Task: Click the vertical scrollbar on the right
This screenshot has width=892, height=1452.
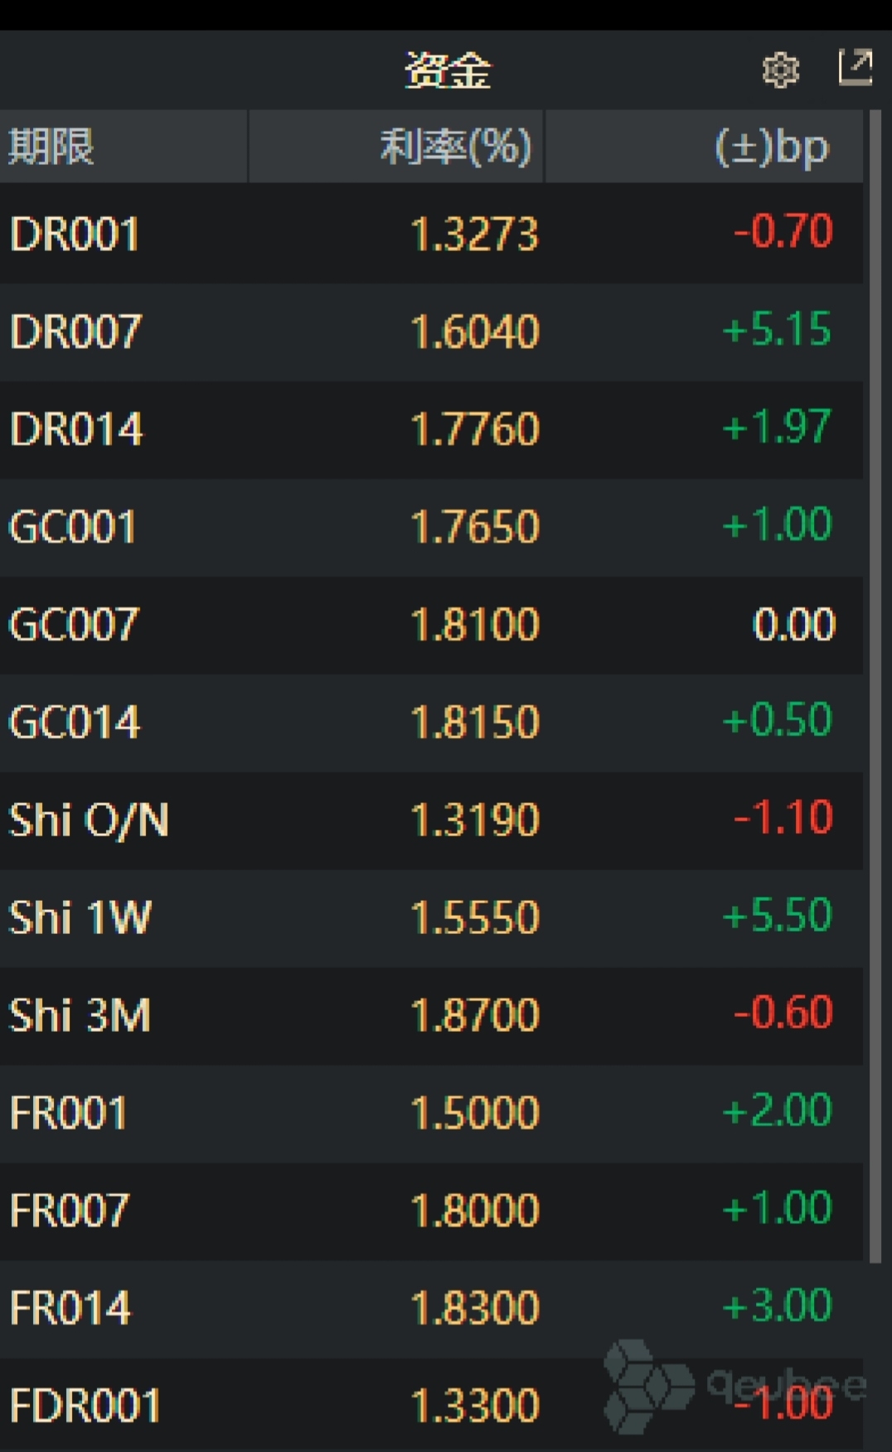Action: (x=875, y=663)
